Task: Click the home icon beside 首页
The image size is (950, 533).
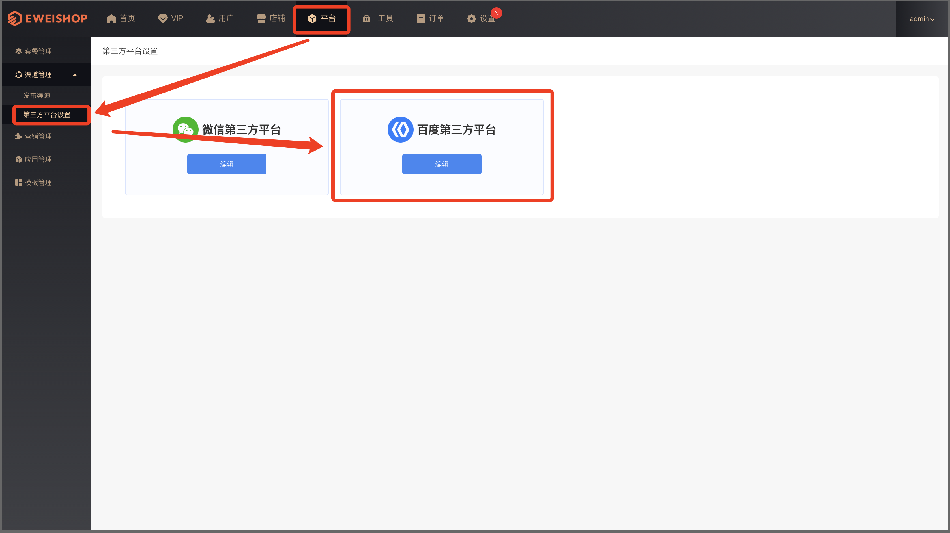Action: (111, 19)
